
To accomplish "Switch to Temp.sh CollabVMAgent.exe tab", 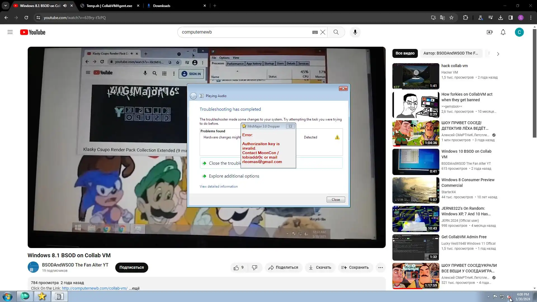I will [x=109, y=6].
